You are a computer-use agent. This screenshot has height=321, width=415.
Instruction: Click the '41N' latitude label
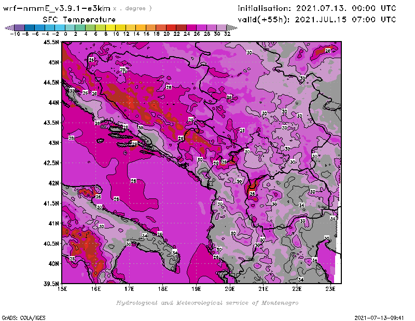[53, 223]
